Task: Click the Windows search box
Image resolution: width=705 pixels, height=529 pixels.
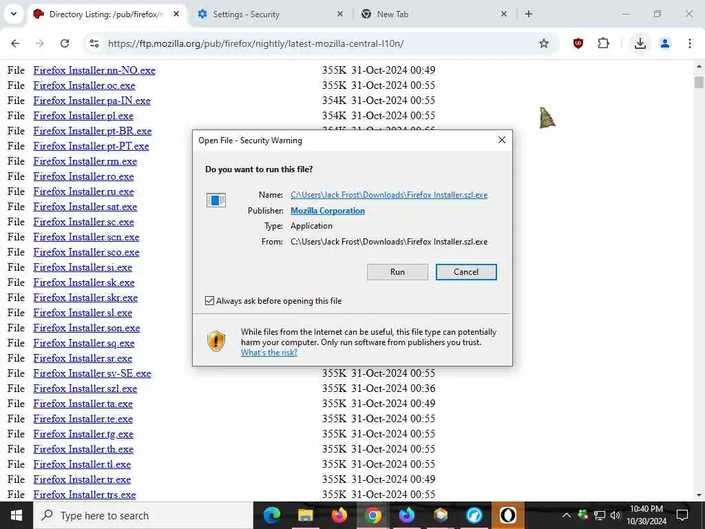Action: [143, 515]
